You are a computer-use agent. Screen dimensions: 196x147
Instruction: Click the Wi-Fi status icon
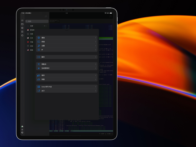(105, 13)
